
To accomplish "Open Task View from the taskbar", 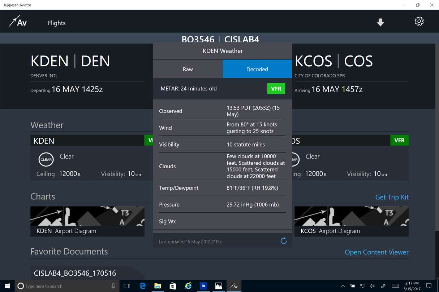I will click(x=127, y=286).
